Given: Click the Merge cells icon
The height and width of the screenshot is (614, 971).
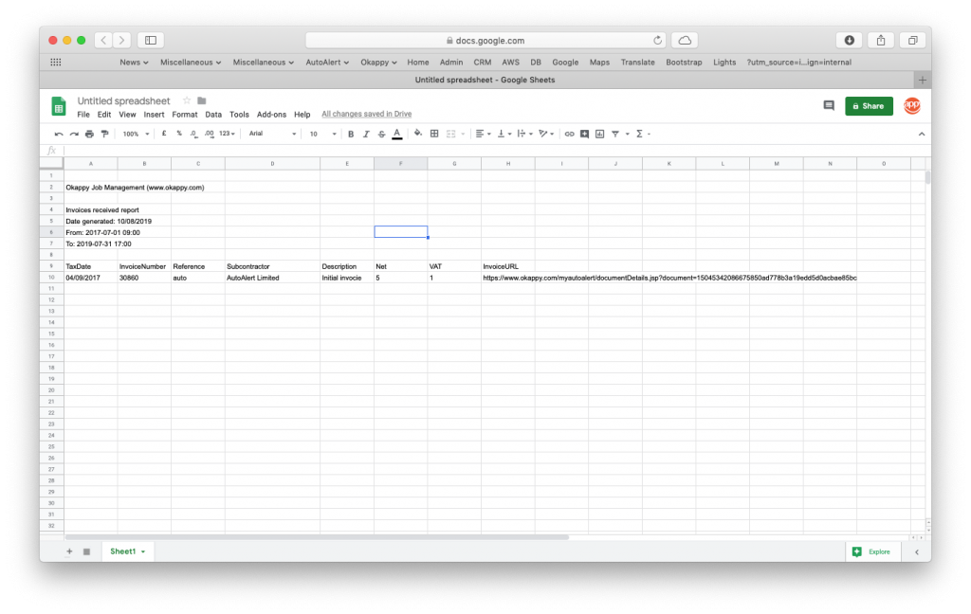Looking at the screenshot, I should click(451, 134).
